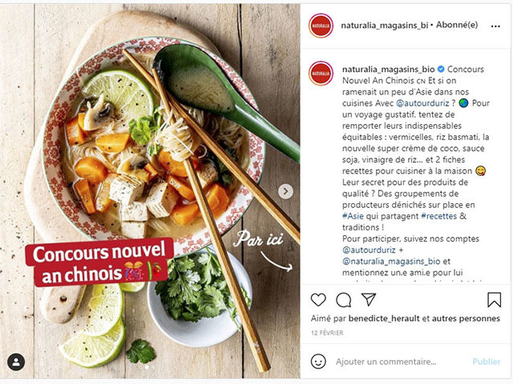
Task: Go to next photo with carousel arrow
Action: [x=285, y=191]
